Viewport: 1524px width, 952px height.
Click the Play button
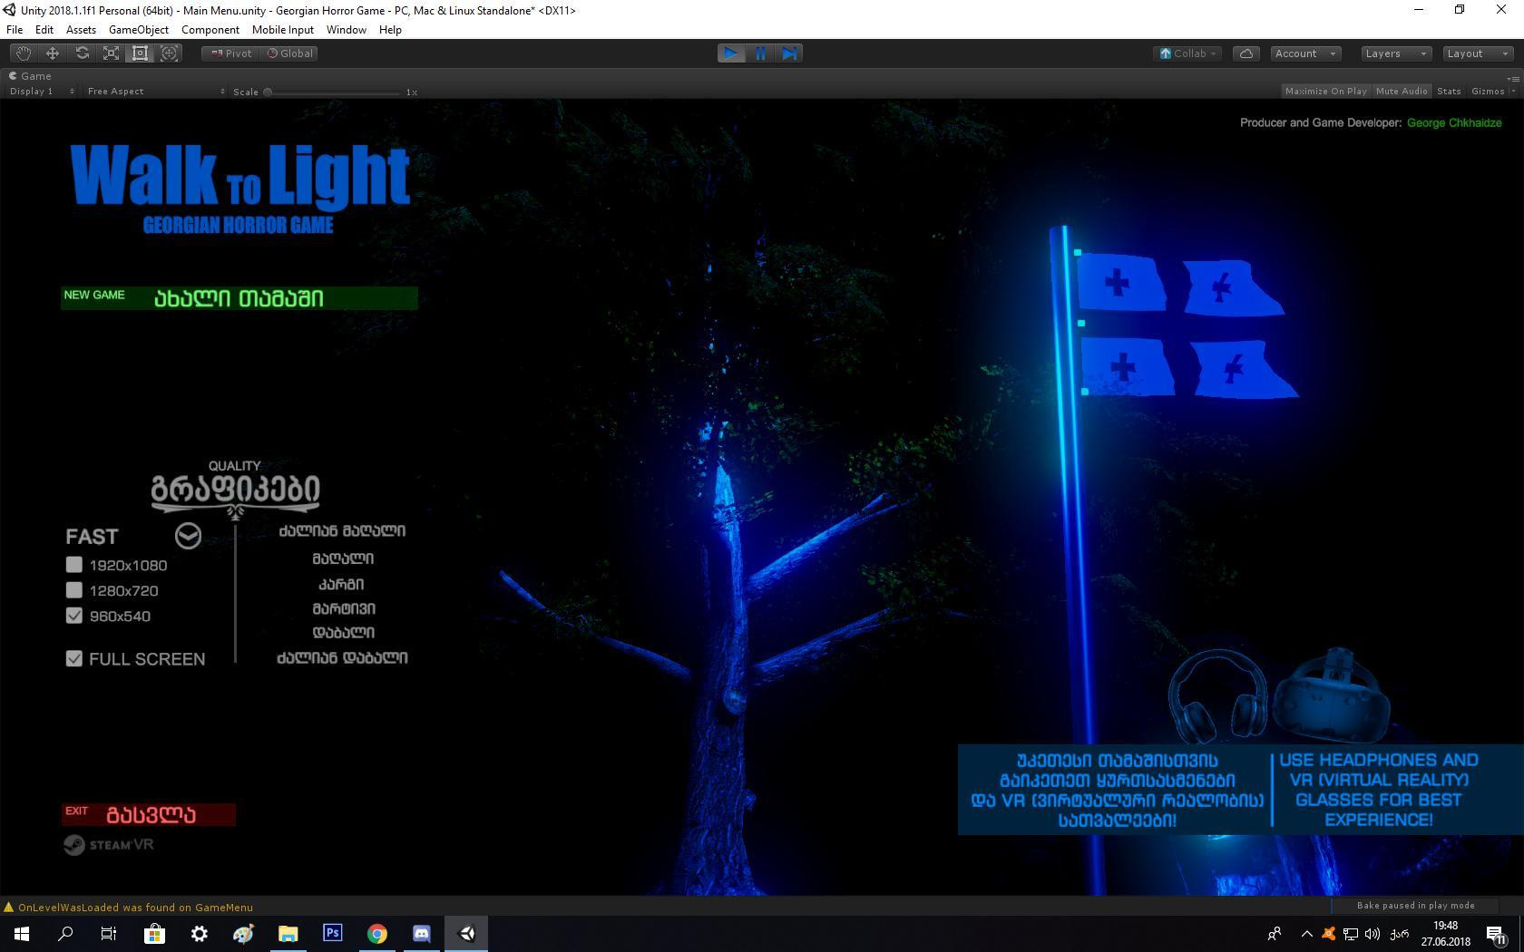730,53
